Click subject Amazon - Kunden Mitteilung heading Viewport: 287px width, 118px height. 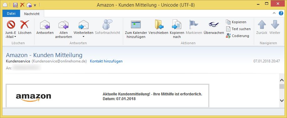(44, 55)
